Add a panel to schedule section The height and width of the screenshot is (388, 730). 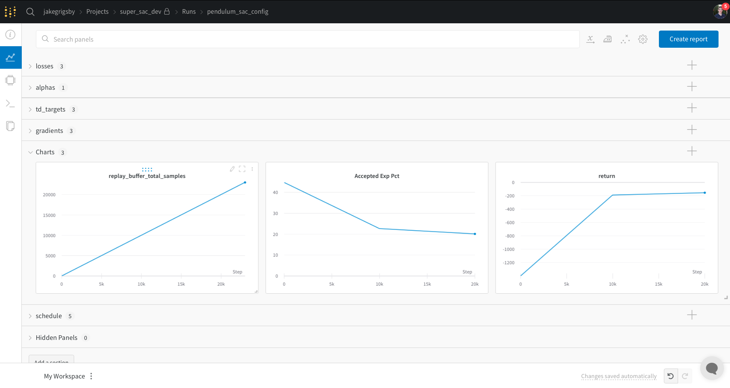coord(692,315)
